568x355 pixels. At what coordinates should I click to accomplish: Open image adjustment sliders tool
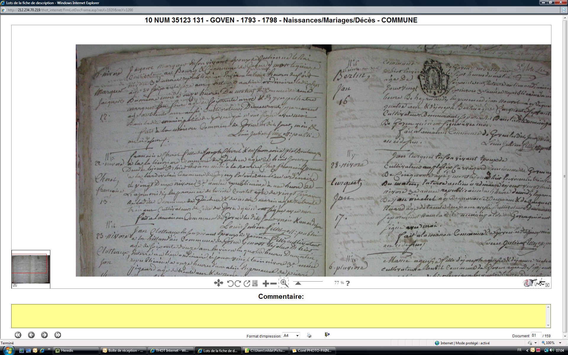[255, 283]
